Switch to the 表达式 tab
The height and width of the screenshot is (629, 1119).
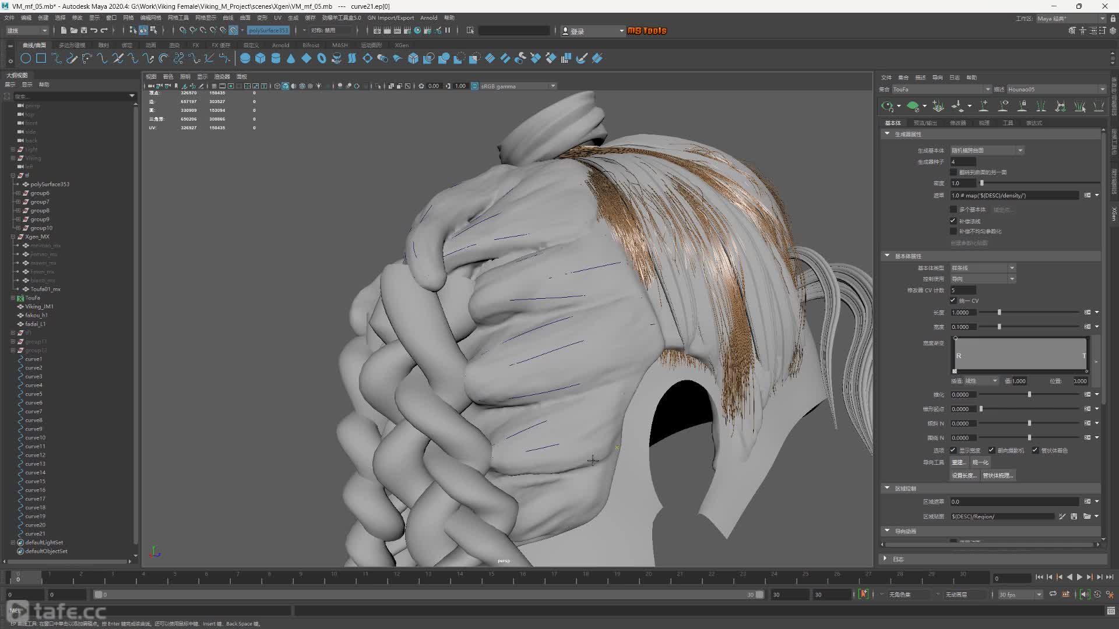(x=1034, y=123)
